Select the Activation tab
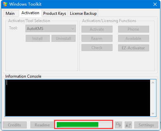 point(30,13)
